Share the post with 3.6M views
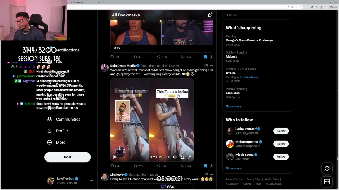The width and height of the screenshot is (339, 190). click(211, 57)
